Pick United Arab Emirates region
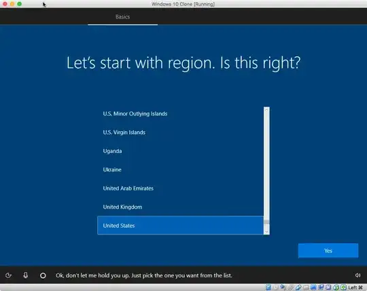Image resolution: width=367 pixels, height=291 pixels. [x=180, y=188]
